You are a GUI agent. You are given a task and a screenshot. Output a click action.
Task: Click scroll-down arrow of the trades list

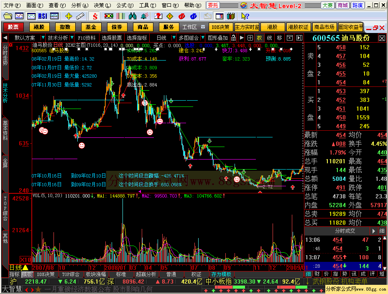click(385, 268)
